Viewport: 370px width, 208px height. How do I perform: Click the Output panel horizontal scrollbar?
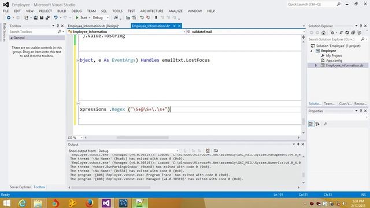pos(111,187)
